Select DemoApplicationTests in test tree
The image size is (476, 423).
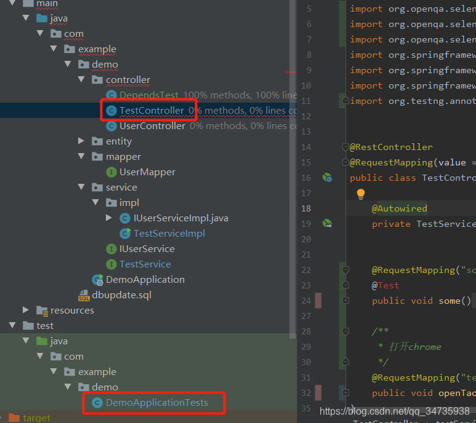click(x=157, y=403)
